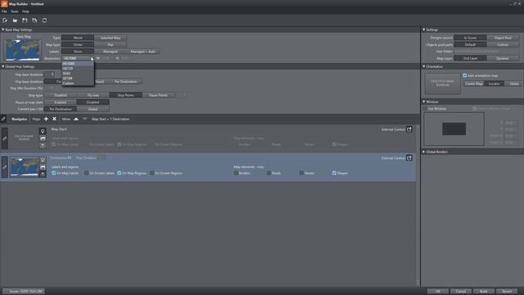524x295 pixels.
Task: Click the pencil edit handle of Map Start row
Action: [5, 138]
